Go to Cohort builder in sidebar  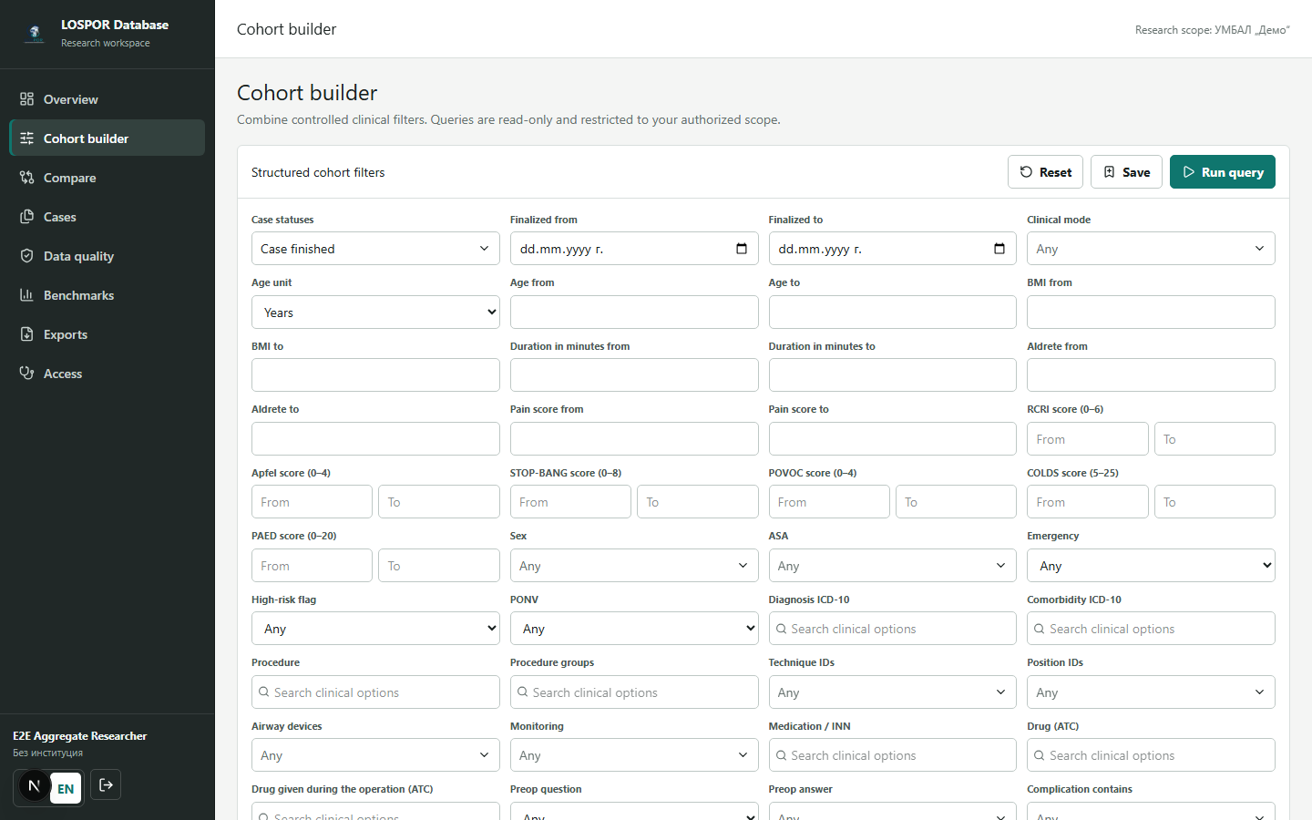click(107, 138)
